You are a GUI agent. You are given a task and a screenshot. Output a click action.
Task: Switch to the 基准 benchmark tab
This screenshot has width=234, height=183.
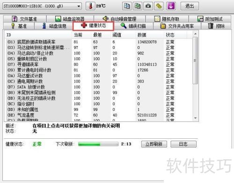(x=19, y=26)
